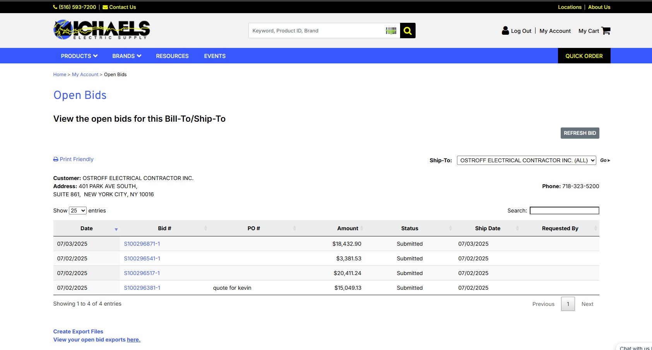This screenshot has width=652, height=350.
Task: Open the shopping cart icon
Action: pyautogui.click(x=606, y=31)
